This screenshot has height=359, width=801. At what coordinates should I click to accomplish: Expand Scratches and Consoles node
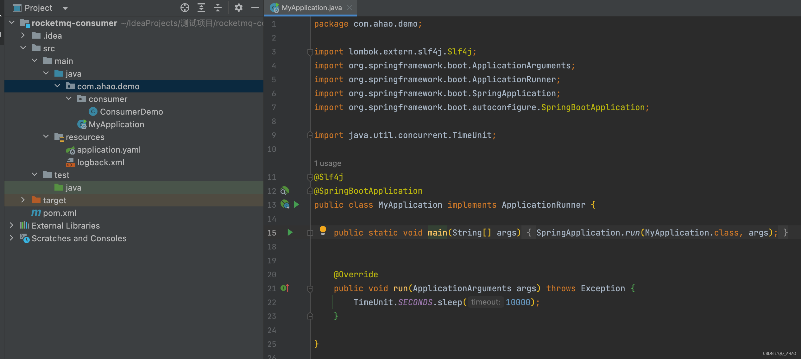(12, 238)
